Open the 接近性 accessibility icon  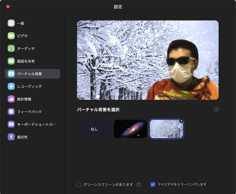pos(11,137)
